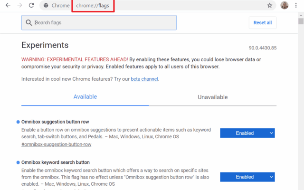304x190 pixels.
Task: Go back using the browser back arrow
Action: [8, 5]
